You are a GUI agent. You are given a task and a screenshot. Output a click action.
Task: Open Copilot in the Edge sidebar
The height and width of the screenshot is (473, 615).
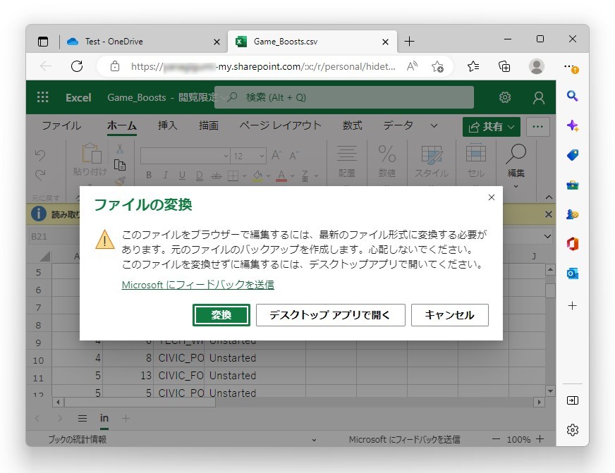572,125
